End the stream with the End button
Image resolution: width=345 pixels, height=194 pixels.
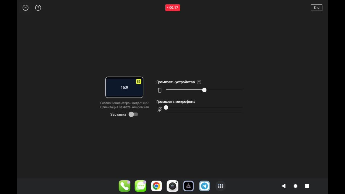click(x=316, y=8)
